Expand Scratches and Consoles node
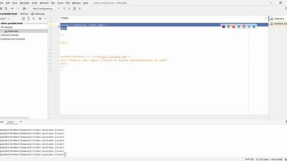Screen dimensions: 287x161 pyautogui.click(x=13, y=39)
